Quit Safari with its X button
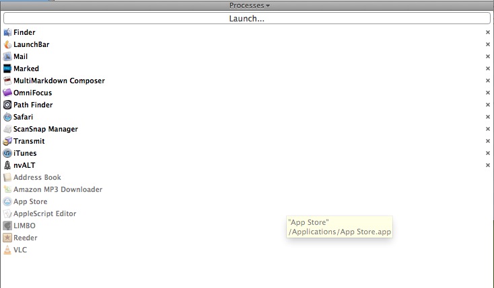 (488, 117)
